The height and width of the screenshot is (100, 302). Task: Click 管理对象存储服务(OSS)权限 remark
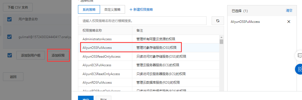[x=157, y=48]
